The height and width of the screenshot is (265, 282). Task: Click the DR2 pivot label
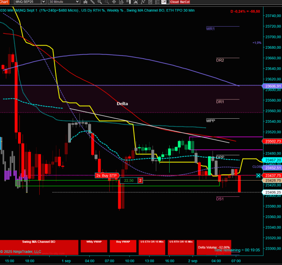tap(220, 60)
